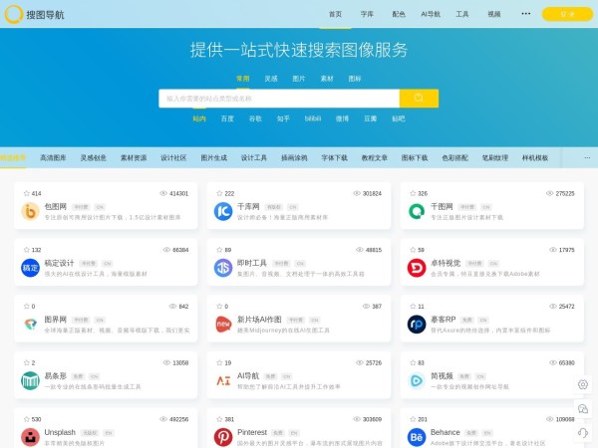The width and height of the screenshot is (598, 448).
Task: Open the 高清图库 category tab
Action: (x=53, y=157)
